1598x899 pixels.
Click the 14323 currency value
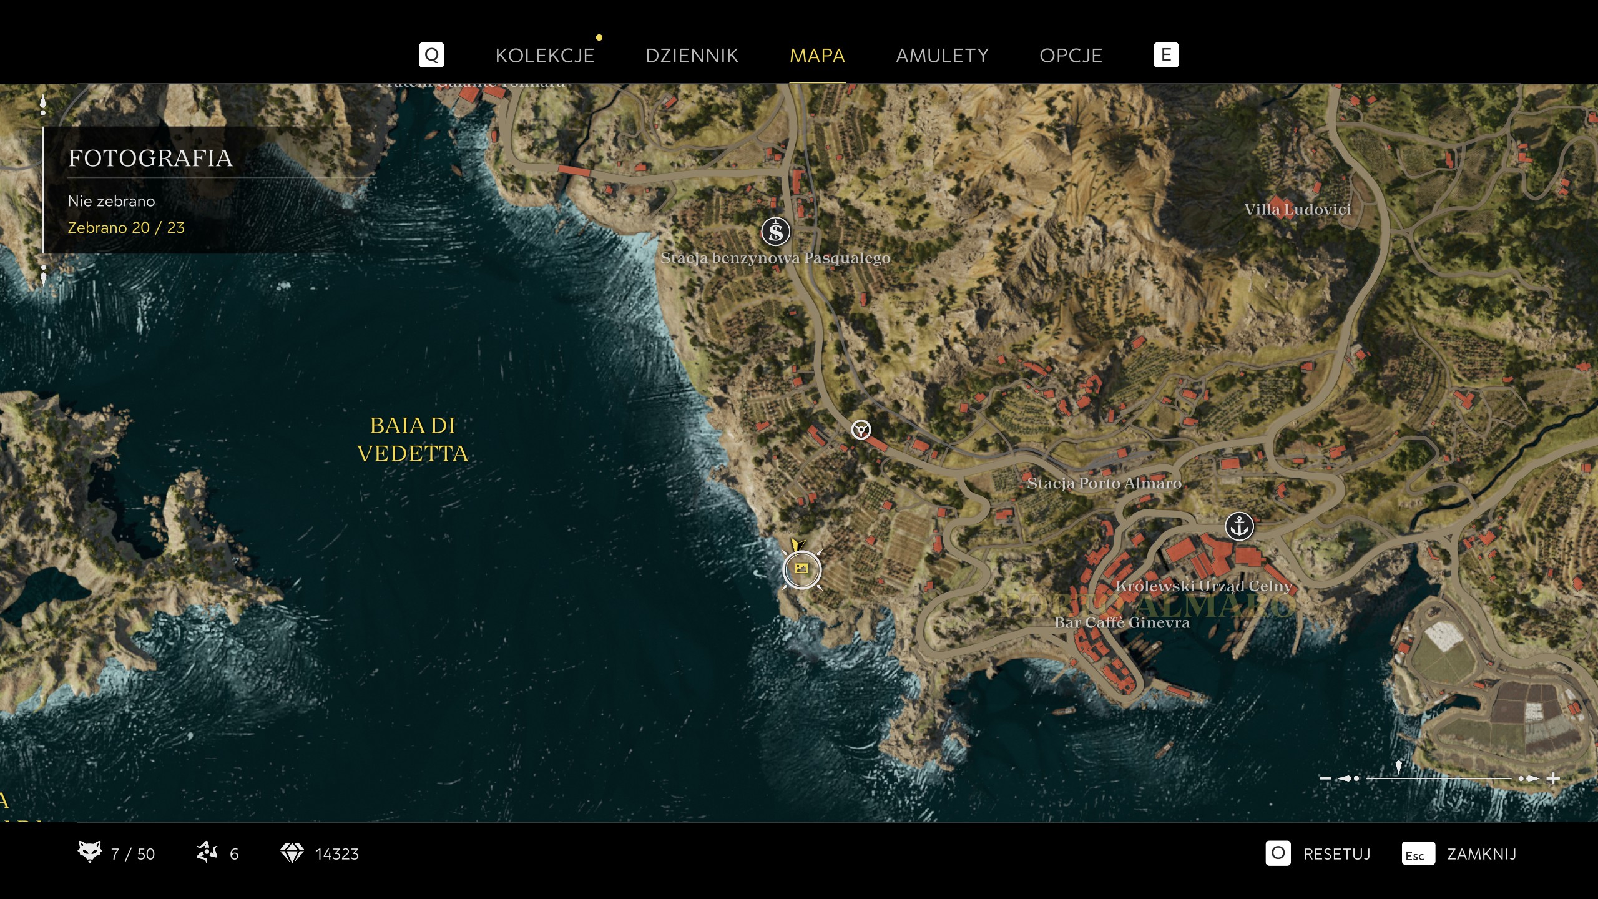pos(337,854)
